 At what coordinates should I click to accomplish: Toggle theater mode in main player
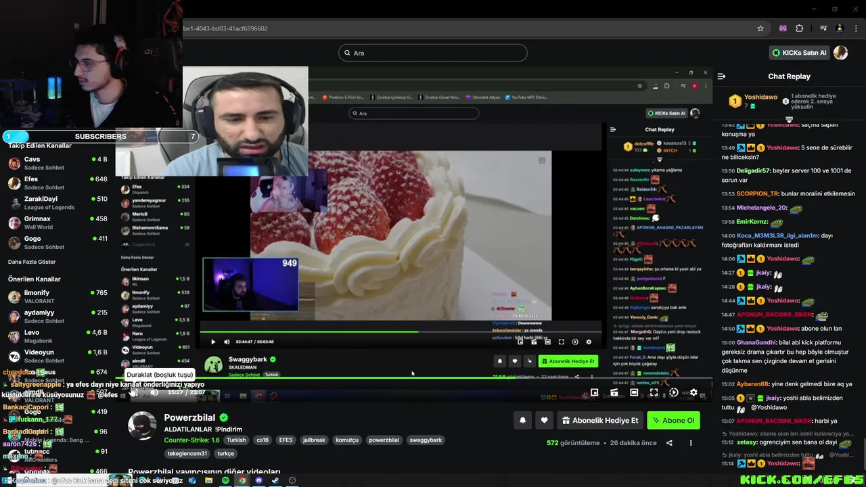[x=634, y=392]
